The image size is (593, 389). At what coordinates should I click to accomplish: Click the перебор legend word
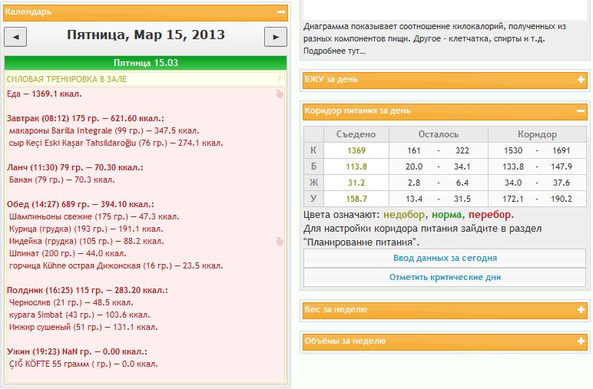489,215
